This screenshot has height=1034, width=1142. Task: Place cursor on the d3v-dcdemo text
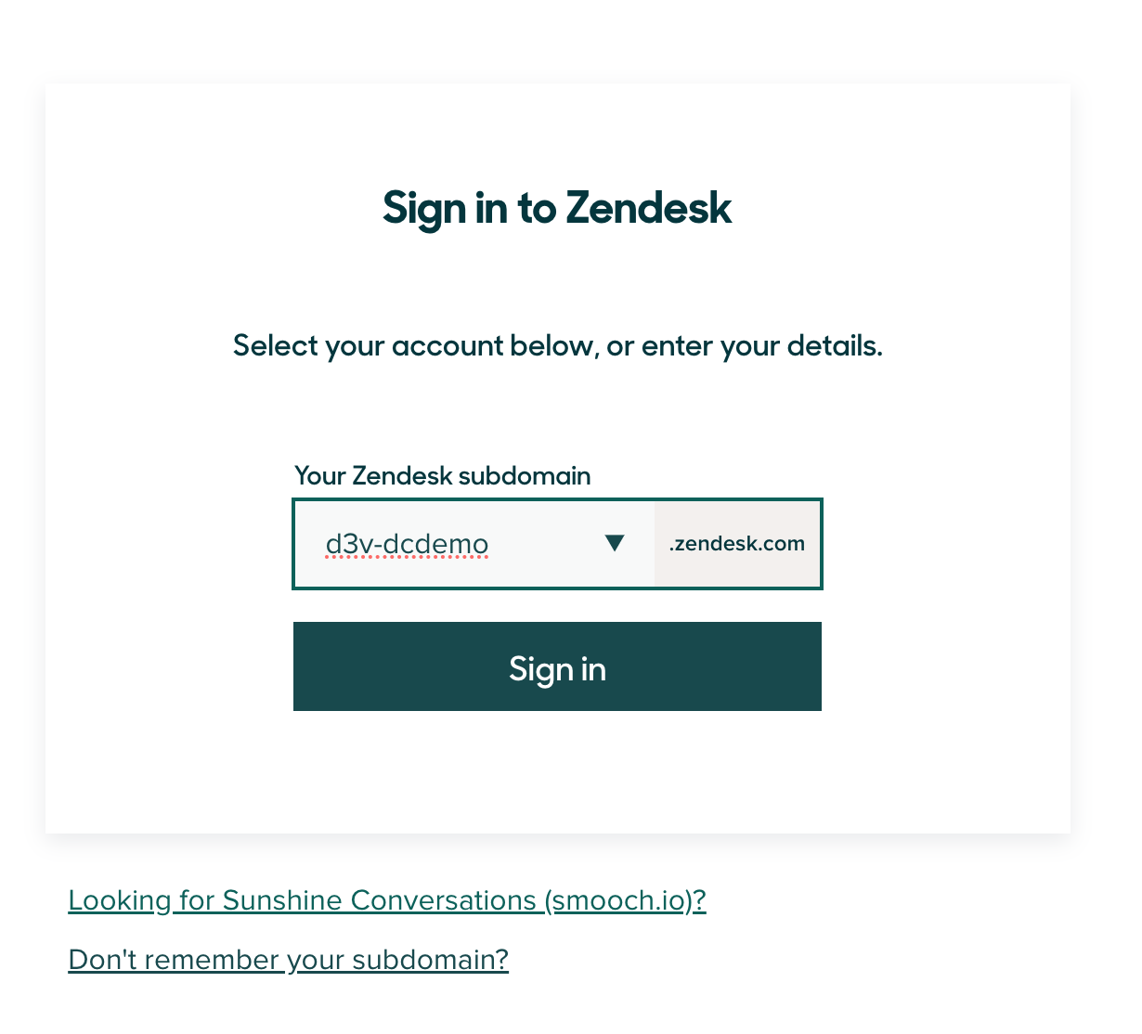[407, 544]
